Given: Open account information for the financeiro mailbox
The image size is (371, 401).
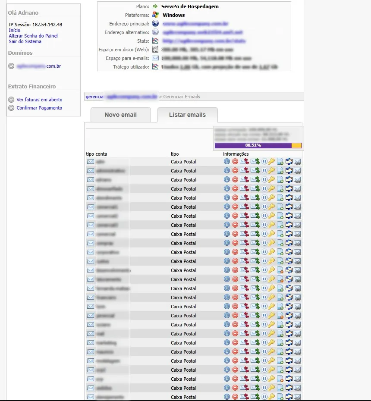Looking at the screenshot, I should pos(227,297).
